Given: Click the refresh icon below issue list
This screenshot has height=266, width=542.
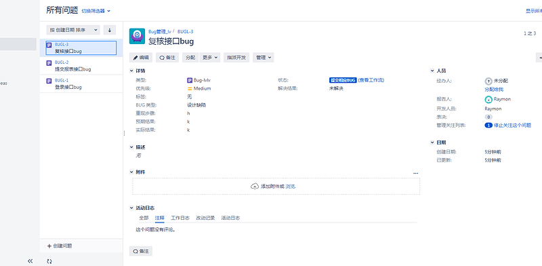Looking at the screenshot, I should (49, 261).
